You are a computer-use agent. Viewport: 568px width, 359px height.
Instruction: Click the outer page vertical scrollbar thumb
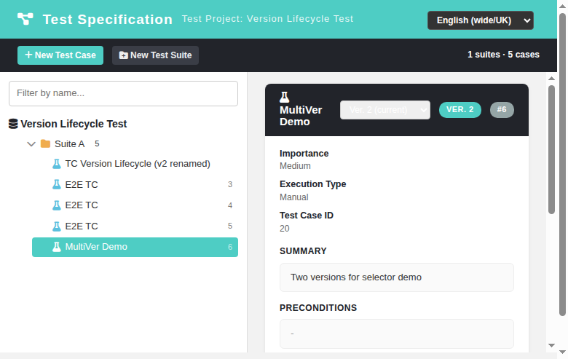tap(562, 165)
